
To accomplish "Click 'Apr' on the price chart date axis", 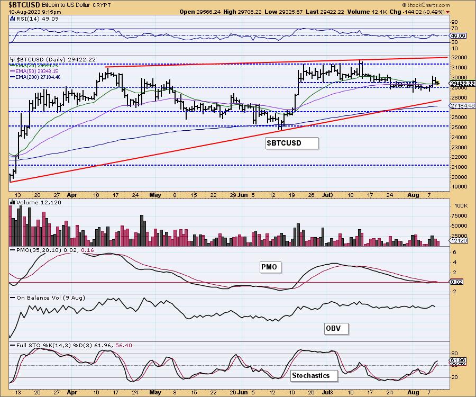I will tap(72, 195).
